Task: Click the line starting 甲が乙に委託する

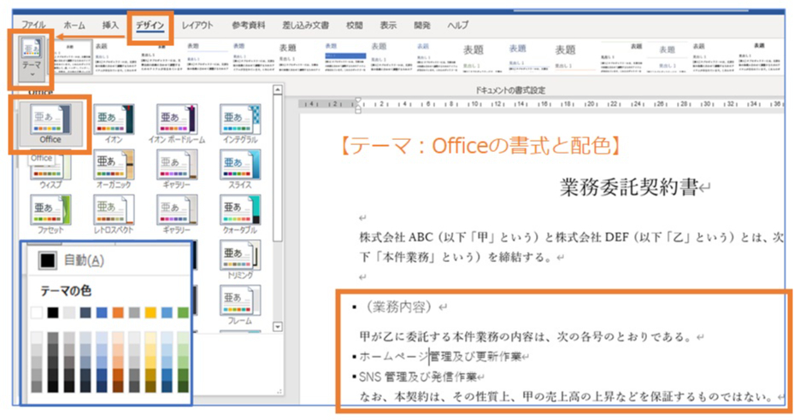Action: tap(527, 336)
